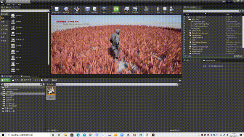This screenshot has height=137, width=244.
Task: Select the Empty Pawn icon
Action: point(13,27)
